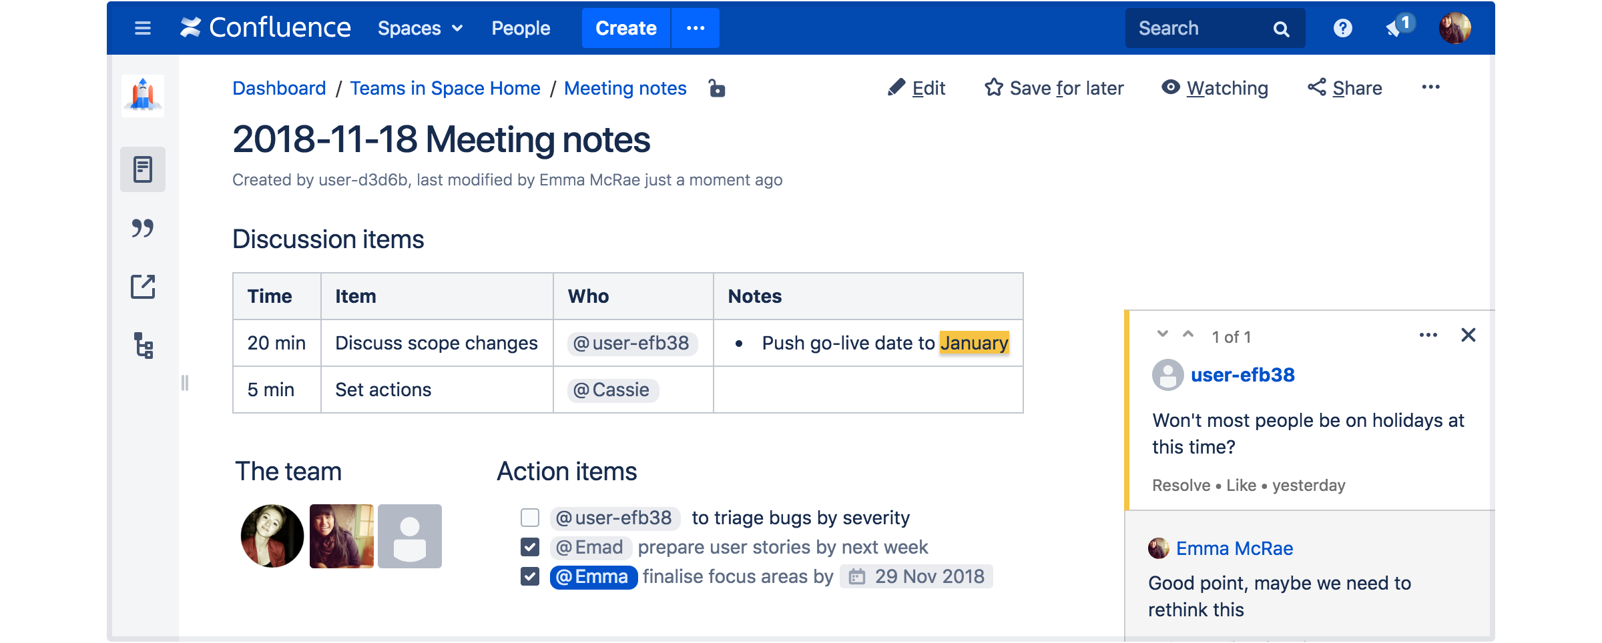The height and width of the screenshot is (643, 1602).
Task: Click highlighted word January
Action: click(x=974, y=343)
